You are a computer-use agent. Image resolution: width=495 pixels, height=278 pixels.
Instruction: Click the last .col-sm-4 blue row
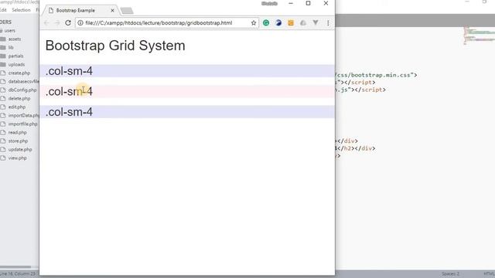pos(187,112)
